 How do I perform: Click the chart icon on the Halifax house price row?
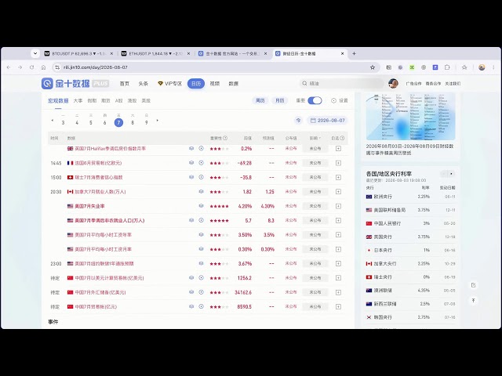pyautogui.click(x=191, y=148)
